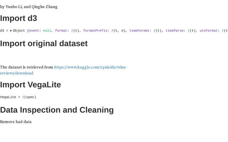This screenshot has height=142, width=228.
Task: Click the "Object" label in d3 output
Action: tap(19, 31)
